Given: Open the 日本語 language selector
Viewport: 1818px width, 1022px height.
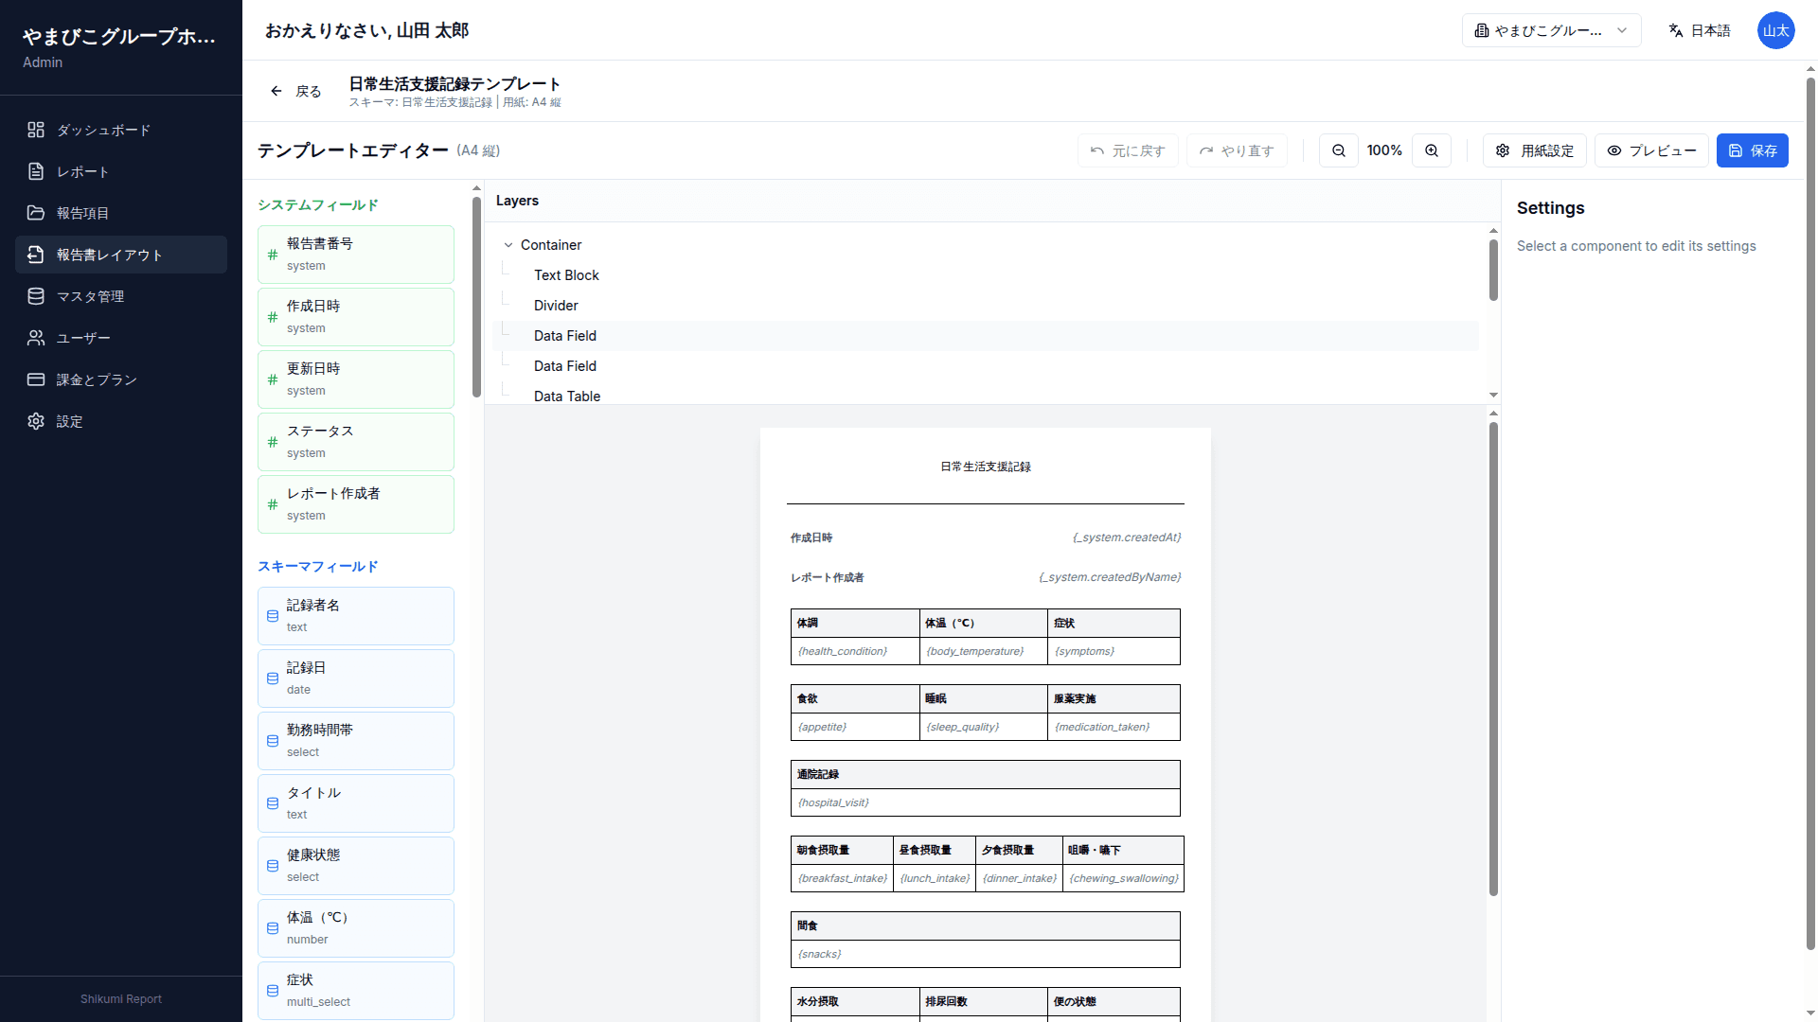Looking at the screenshot, I should click(x=1699, y=30).
